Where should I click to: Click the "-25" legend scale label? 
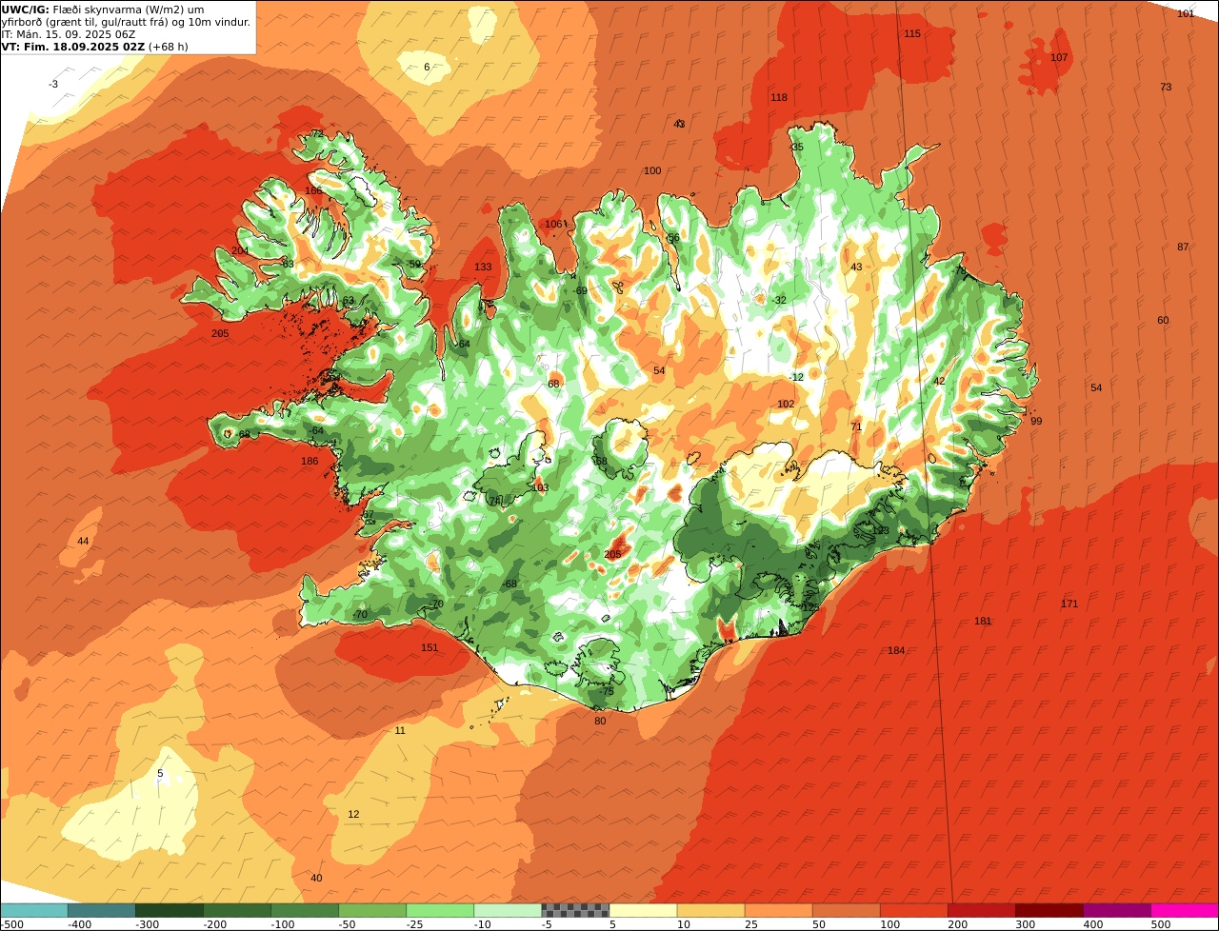[x=415, y=924]
